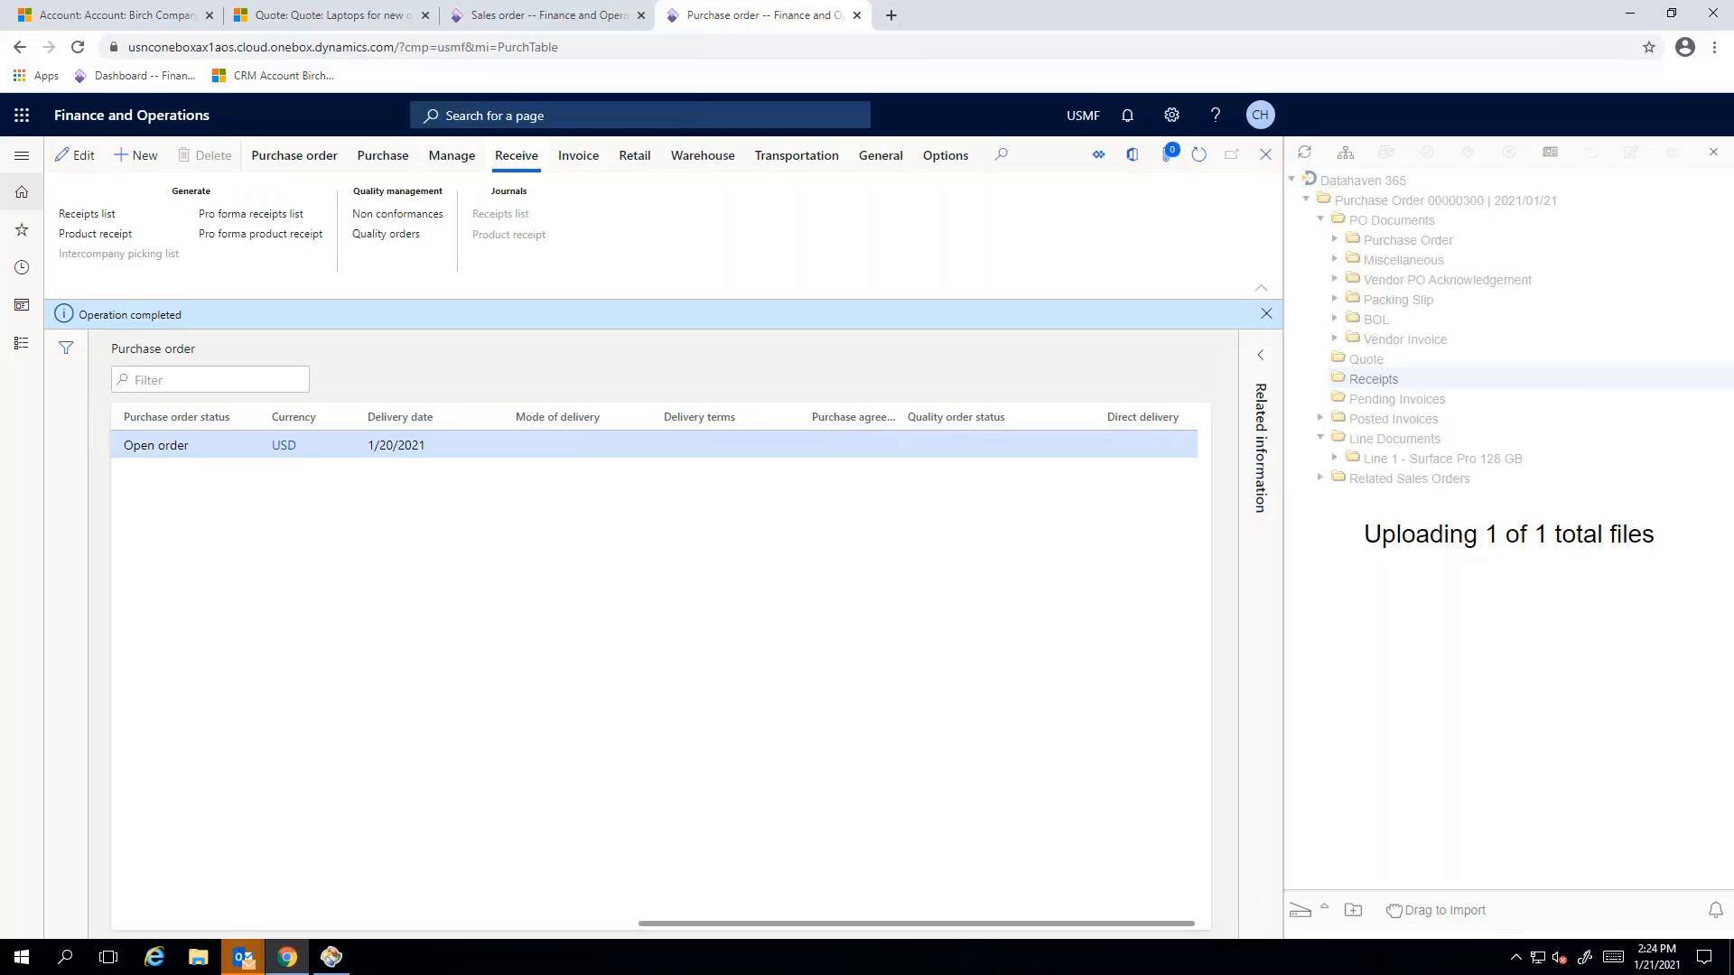Create new folder icon in Datahaven panel
This screenshot has width=1734, height=975.
tap(1353, 909)
